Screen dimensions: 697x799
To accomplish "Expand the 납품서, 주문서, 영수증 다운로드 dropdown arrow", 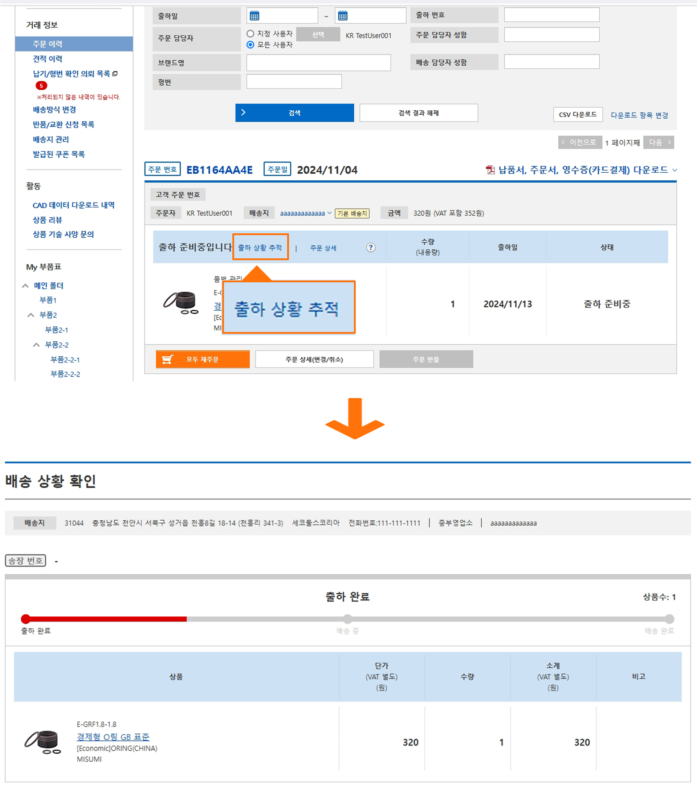I will click(x=675, y=170).
